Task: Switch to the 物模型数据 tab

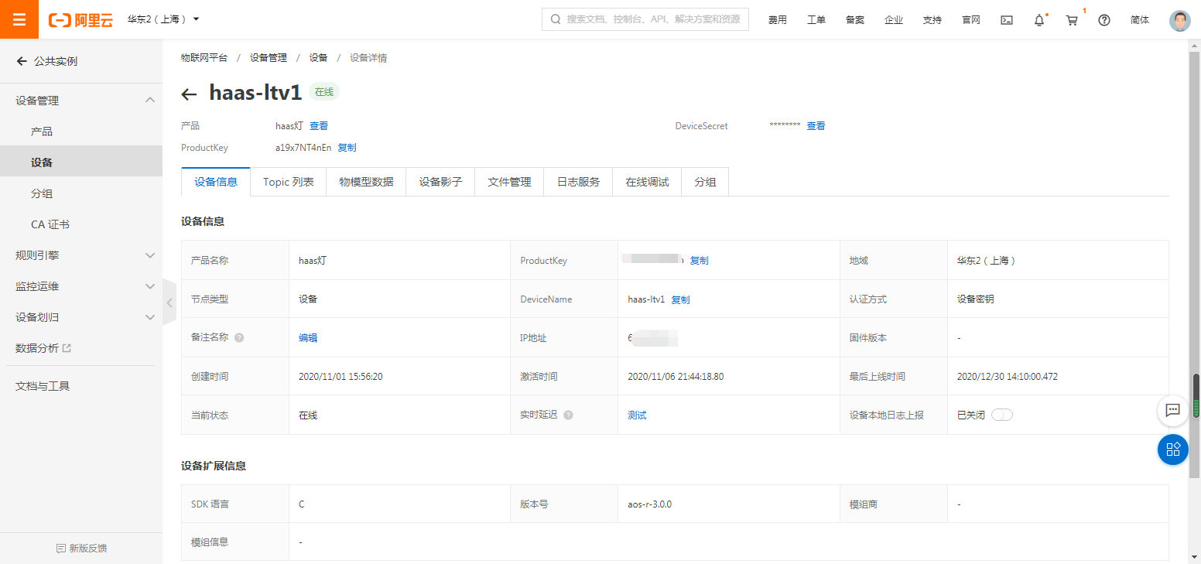Action: point(366,182)
